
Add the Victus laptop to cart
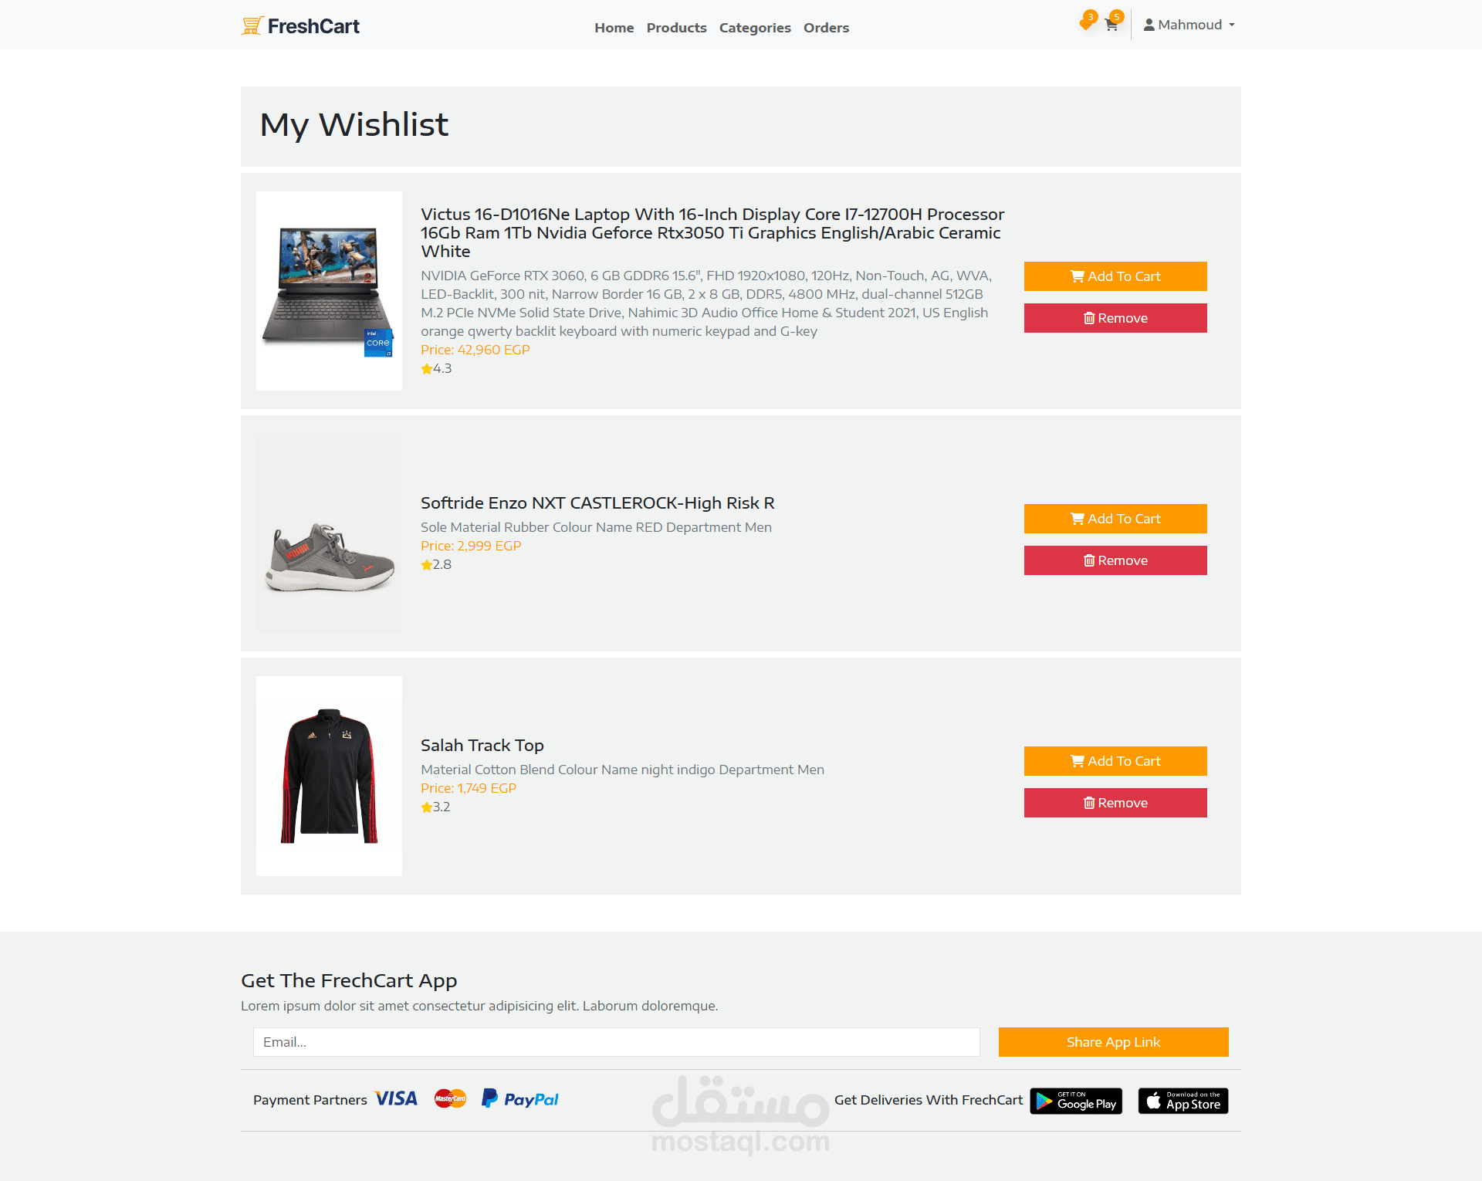(x=1115, y=276)
